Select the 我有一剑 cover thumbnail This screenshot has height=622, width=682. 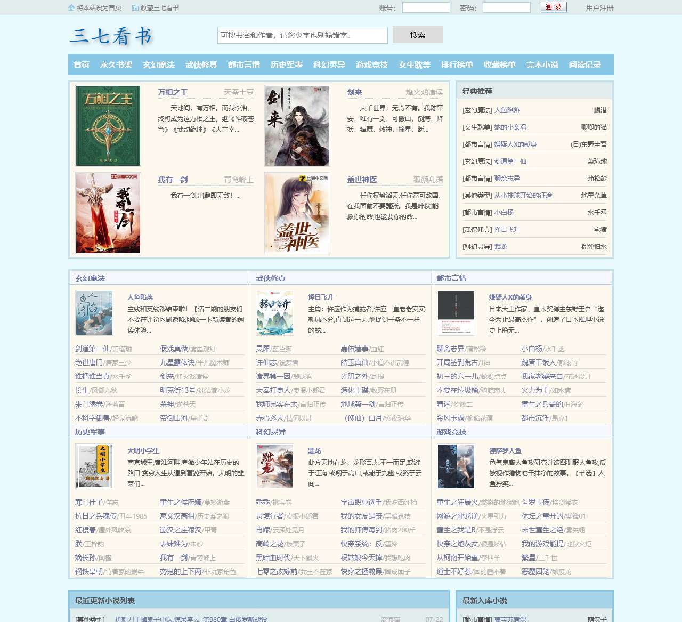pos(108,213)
